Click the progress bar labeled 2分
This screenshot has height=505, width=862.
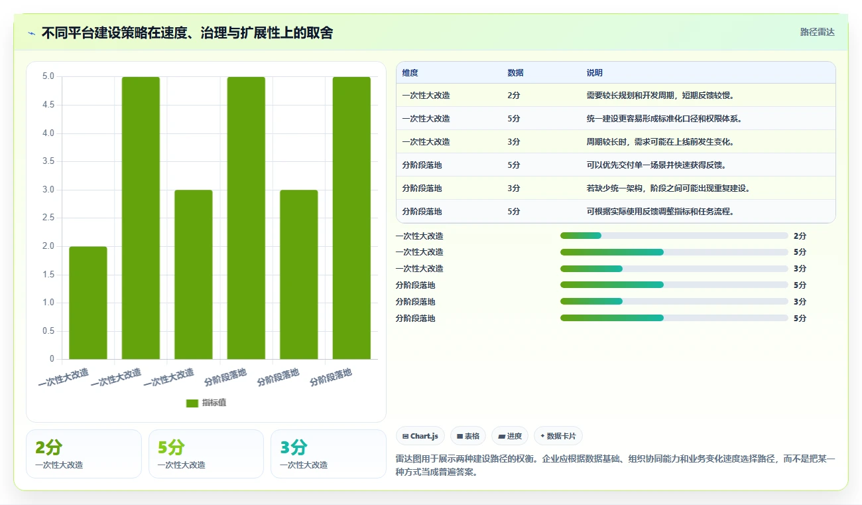674,236
